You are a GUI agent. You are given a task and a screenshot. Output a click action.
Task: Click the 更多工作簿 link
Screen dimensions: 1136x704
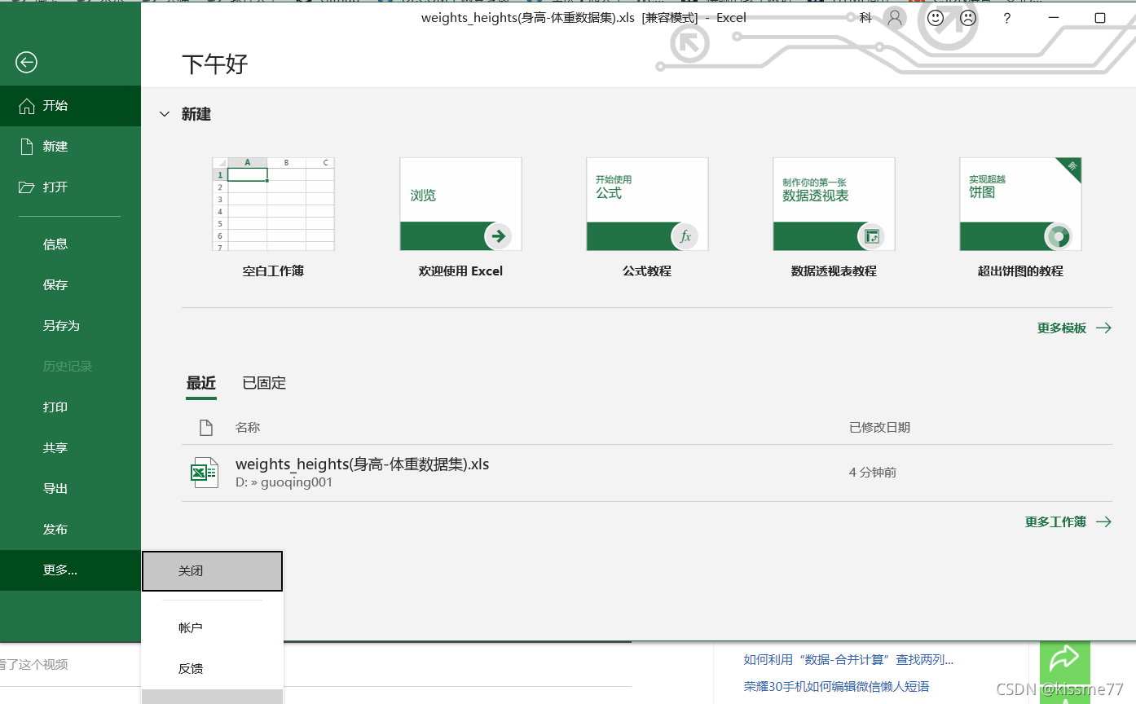(1056, 521)
